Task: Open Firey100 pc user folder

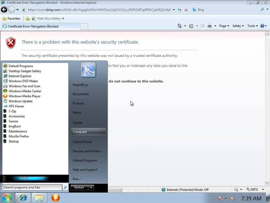Action: (88, 85)
